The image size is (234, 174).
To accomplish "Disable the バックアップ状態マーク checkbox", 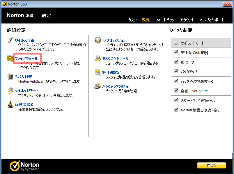I will click(176, 81).
